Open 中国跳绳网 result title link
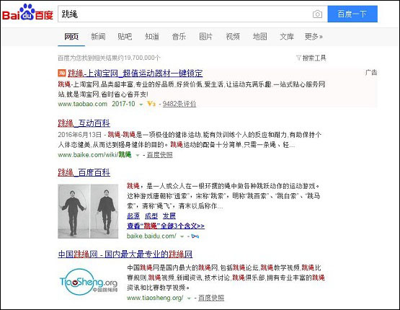This screenshot has width=400, height=310. pos(125,254)
